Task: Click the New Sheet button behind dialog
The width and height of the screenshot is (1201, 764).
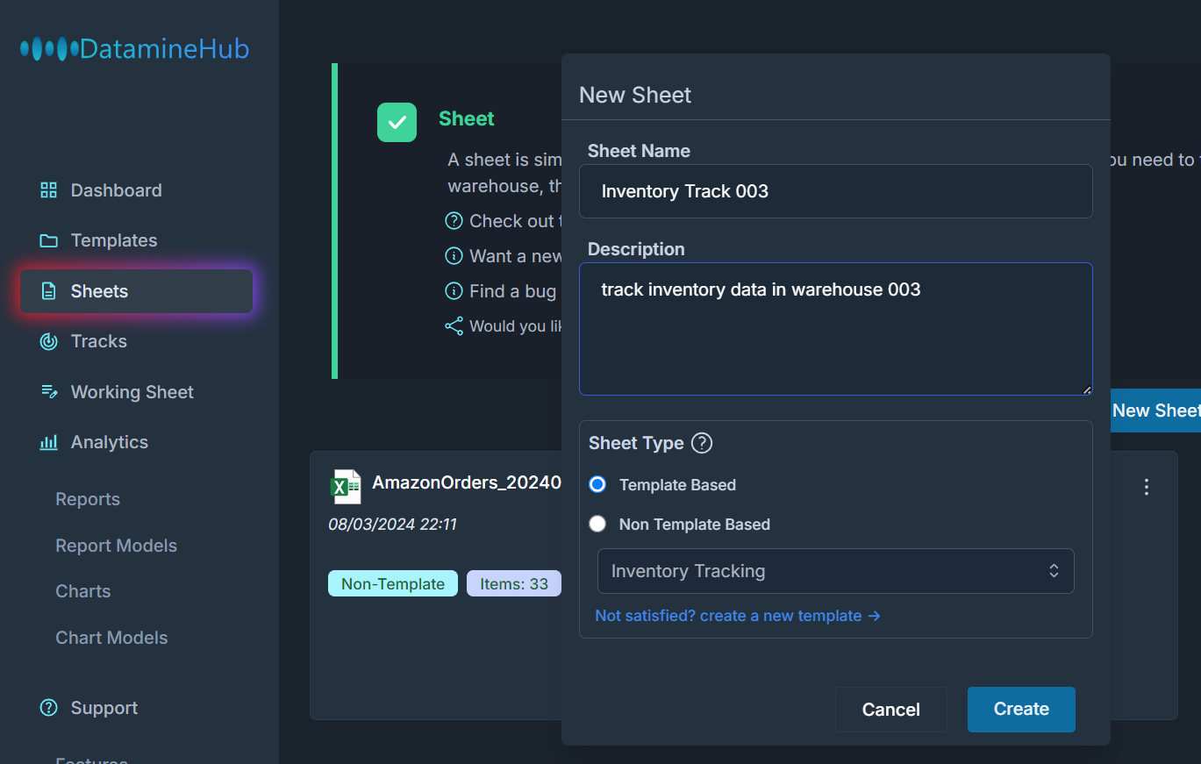Action: tap(1155, 411)
